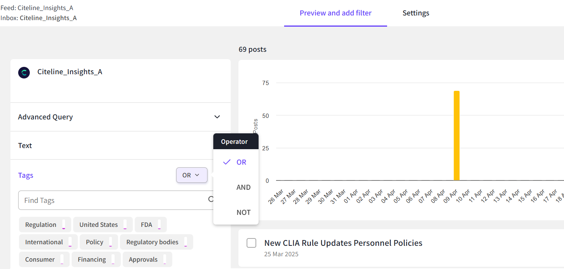Open the Preview and add filter tab
The image size is (564, 269).
tap(335, 13)
